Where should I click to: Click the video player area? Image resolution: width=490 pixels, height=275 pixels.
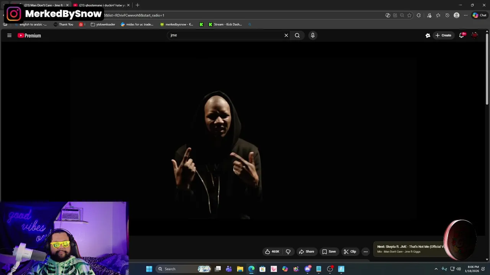243,139
